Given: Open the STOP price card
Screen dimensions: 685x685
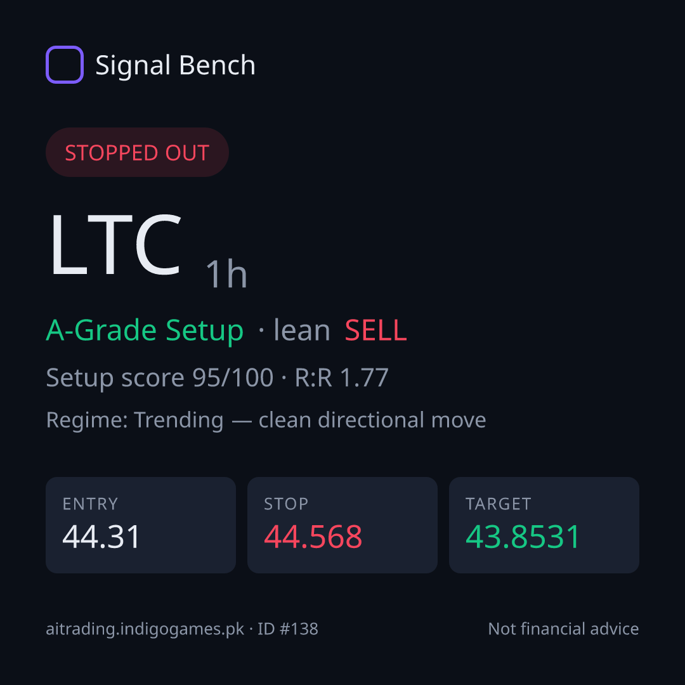Looking at the screenshot, I should click(x=342, y=525).
